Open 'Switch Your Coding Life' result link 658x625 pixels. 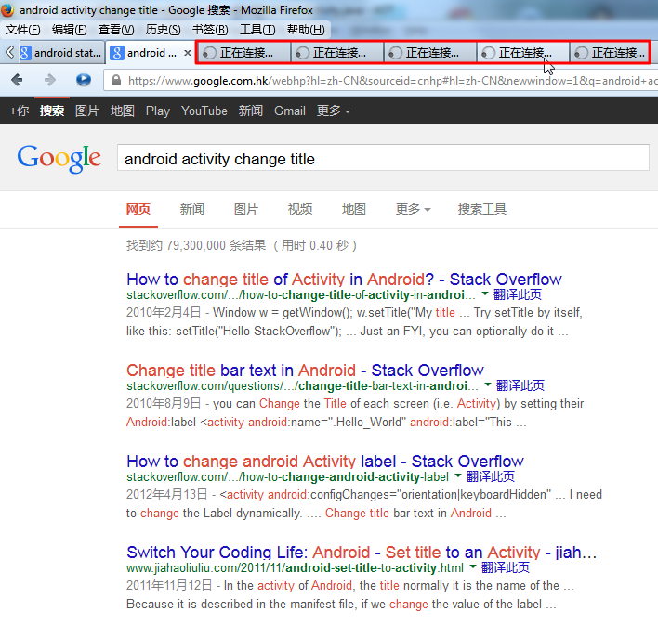pos(362,552)
